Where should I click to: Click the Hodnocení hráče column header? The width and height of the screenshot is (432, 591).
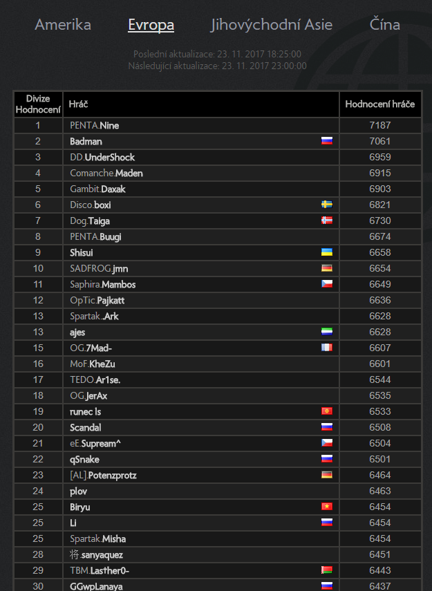380,104
